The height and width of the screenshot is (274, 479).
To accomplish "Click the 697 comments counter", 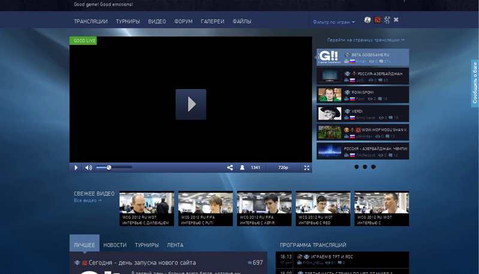I will pos(256,263).
